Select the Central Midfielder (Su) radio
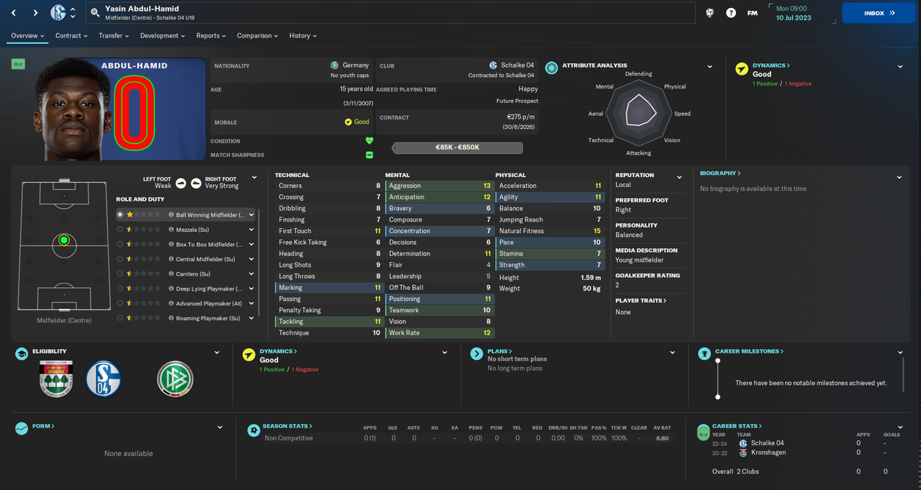The height and width of the screenshot is (490, 921). [120, 259]
